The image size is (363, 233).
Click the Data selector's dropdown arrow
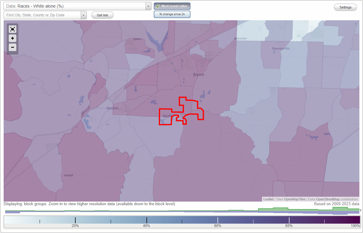(x=148, y=6)
